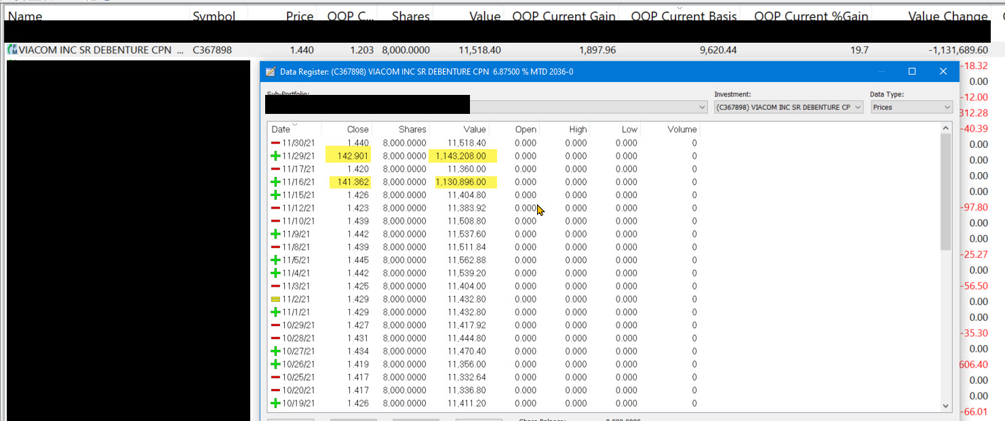Click the 11/30/21 date cell
Viewport: 1005px width, 421px height.
coord(298,143)
